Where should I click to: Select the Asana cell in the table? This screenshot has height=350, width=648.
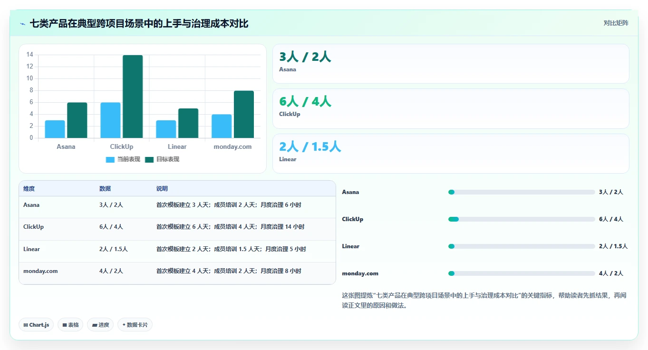click(x=31, y=205)
